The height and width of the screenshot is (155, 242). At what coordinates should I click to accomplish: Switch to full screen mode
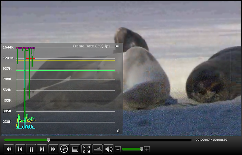[86, 149]
